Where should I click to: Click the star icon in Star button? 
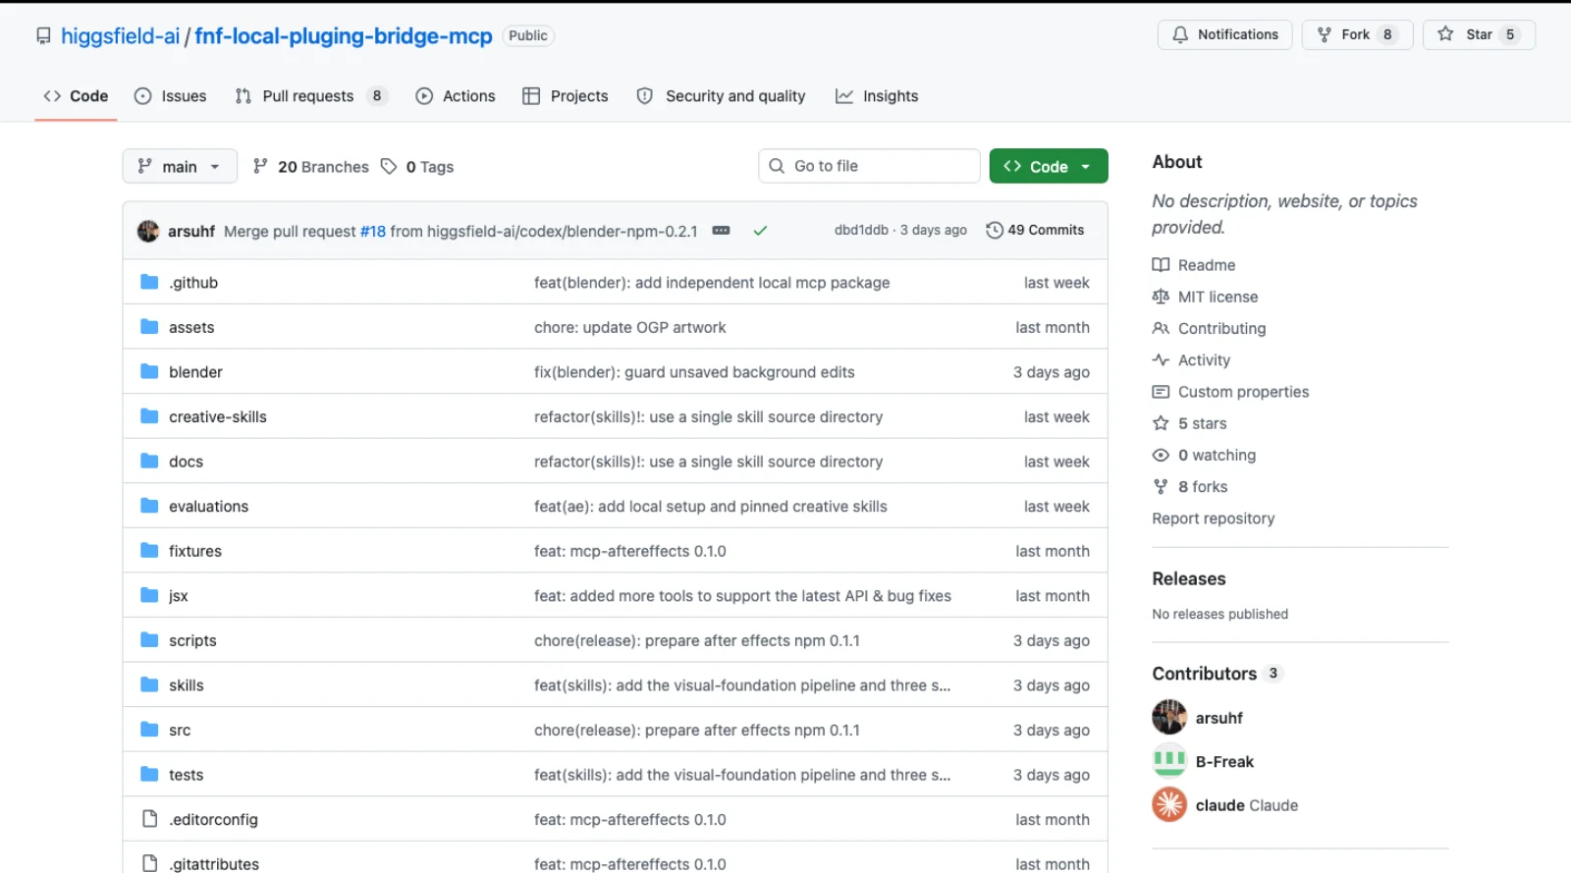point(1445,34)
